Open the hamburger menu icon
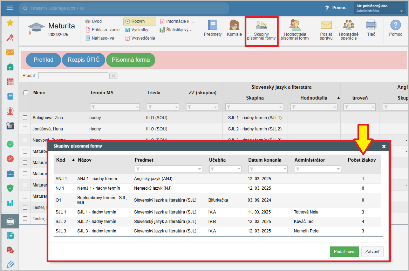The height and width of the screenshot is (271, 409). coord(9,8)
